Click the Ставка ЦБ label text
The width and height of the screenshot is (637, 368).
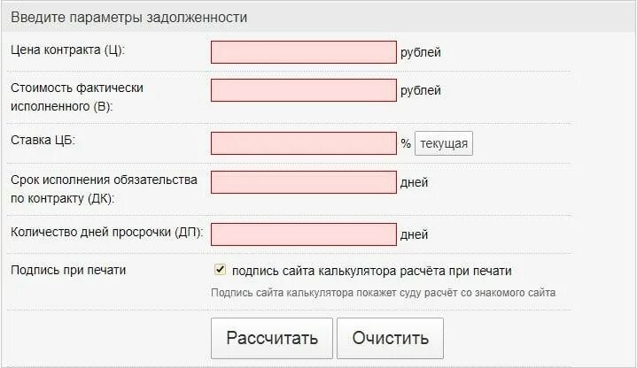coord(43,140)
